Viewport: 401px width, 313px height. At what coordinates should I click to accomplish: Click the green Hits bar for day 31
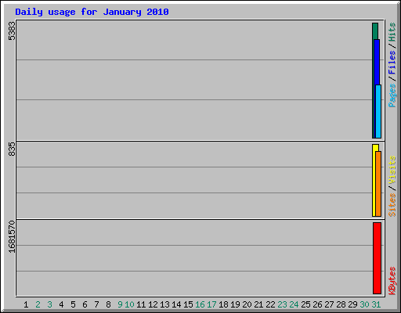(x=375, y=31)
